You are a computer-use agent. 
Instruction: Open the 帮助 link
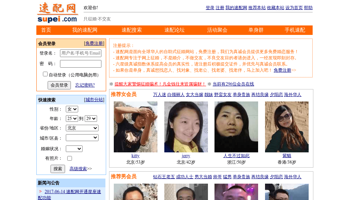(x=308, y=8)
